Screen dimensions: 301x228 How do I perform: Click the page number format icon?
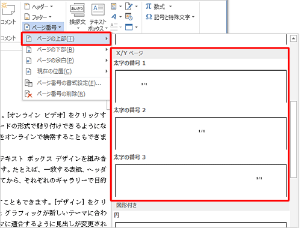[28, 83]
